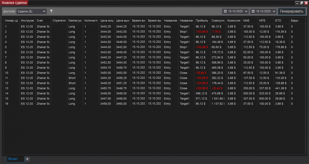The width and height of the screenshot is (309, 164).
Task: Open the filter funnel icon
Action: tap(51, 12)
